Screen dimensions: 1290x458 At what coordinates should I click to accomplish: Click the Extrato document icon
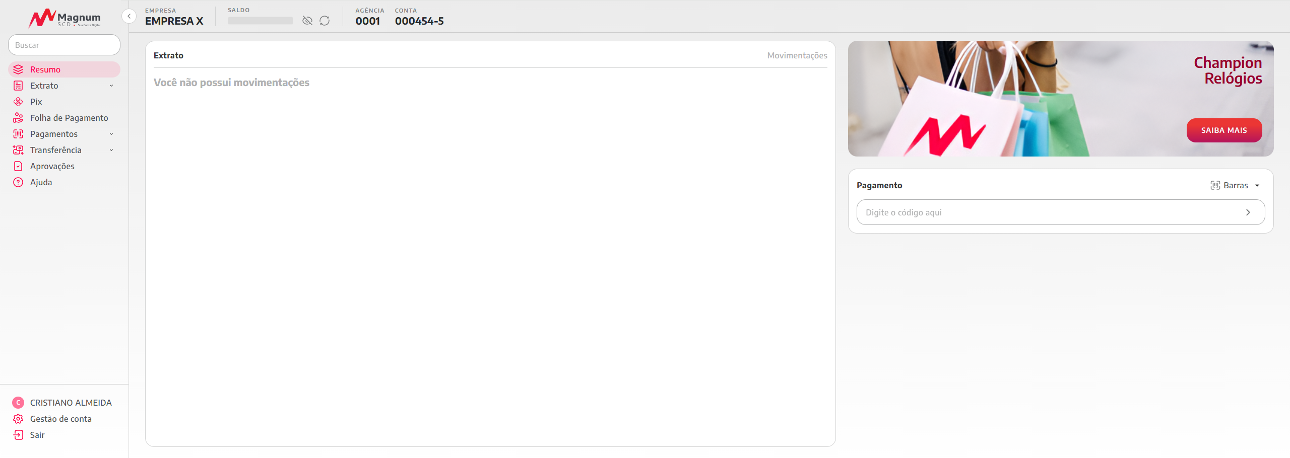pos(18,86)
